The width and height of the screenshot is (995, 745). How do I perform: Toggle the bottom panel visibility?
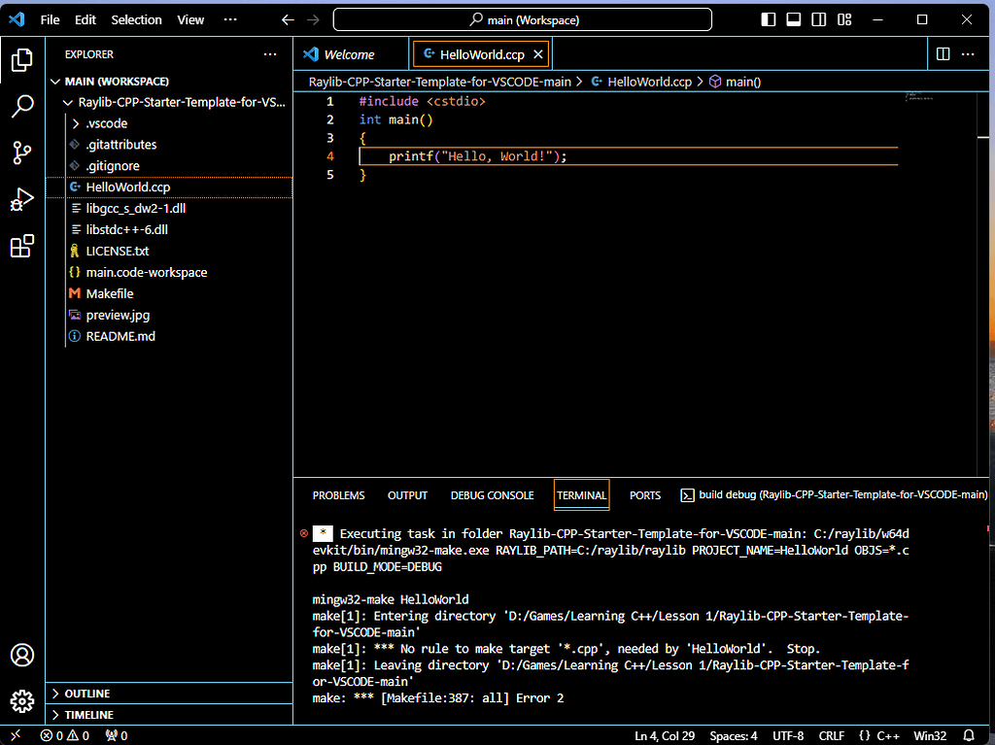(x=794, y=19)
